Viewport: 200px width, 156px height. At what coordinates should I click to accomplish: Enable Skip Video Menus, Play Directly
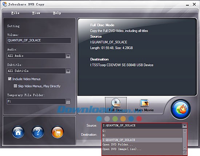(15, 86)
